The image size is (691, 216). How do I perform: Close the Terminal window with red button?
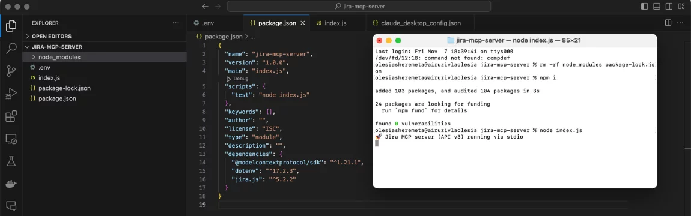tap(379, 40)
